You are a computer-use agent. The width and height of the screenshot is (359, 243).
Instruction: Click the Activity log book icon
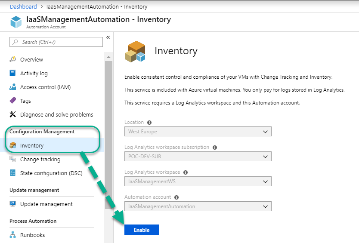click(12, 73)
